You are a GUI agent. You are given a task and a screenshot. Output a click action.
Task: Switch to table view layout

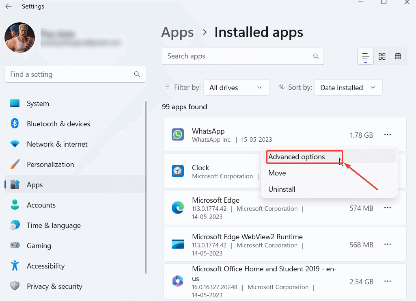[398, 56]
